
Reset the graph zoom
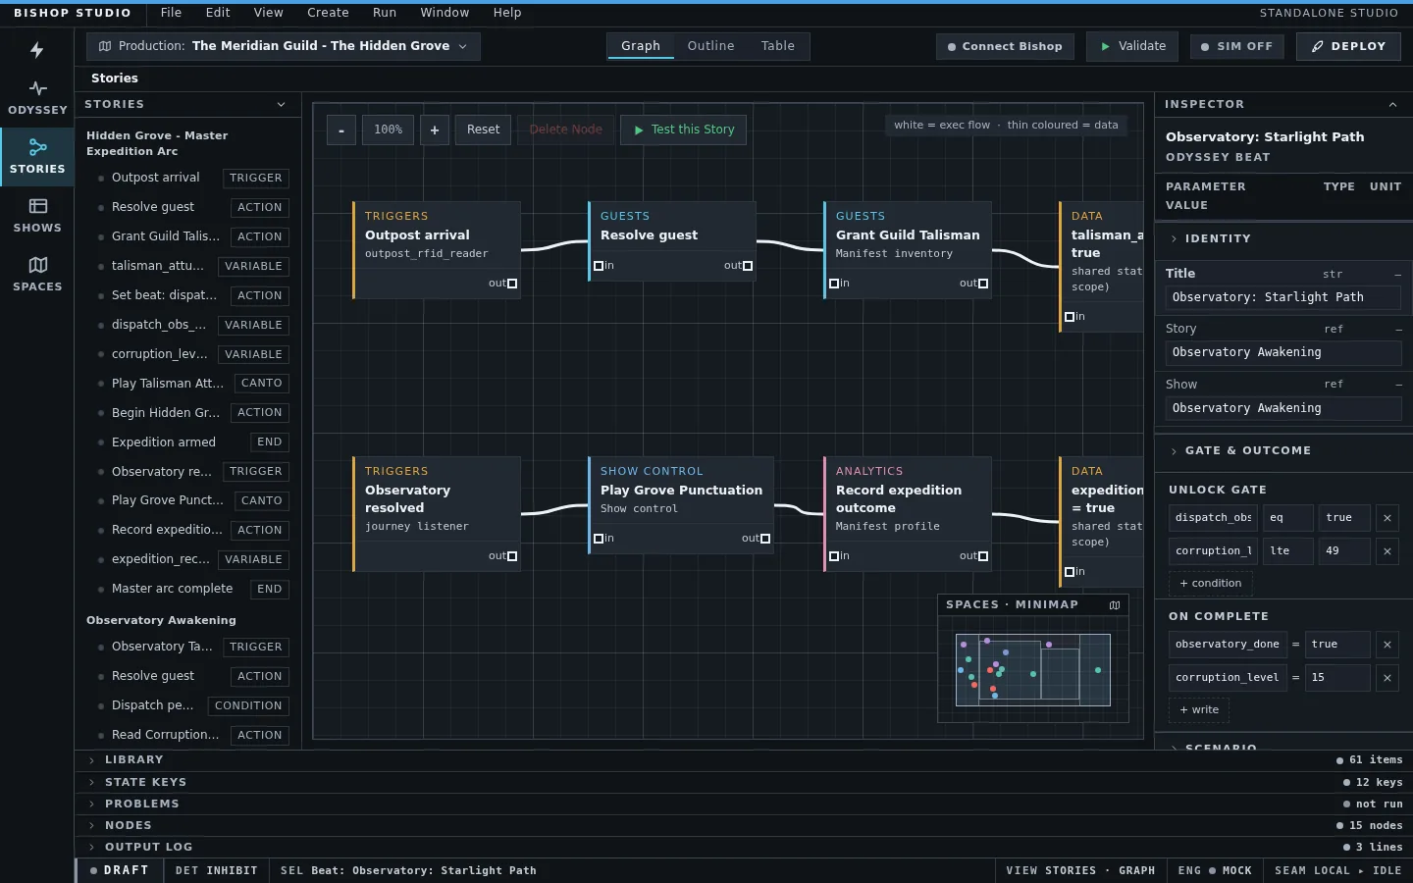click(483, 130)
